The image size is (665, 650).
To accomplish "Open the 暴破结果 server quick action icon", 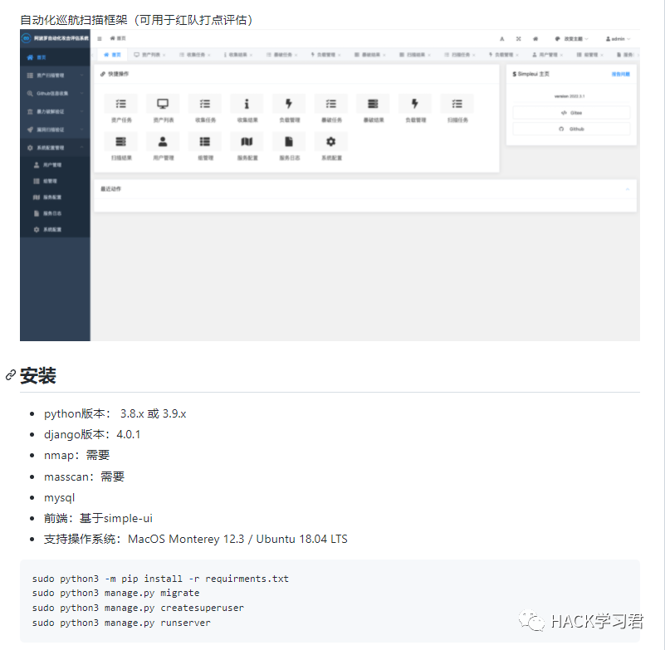I will (373, 104).
